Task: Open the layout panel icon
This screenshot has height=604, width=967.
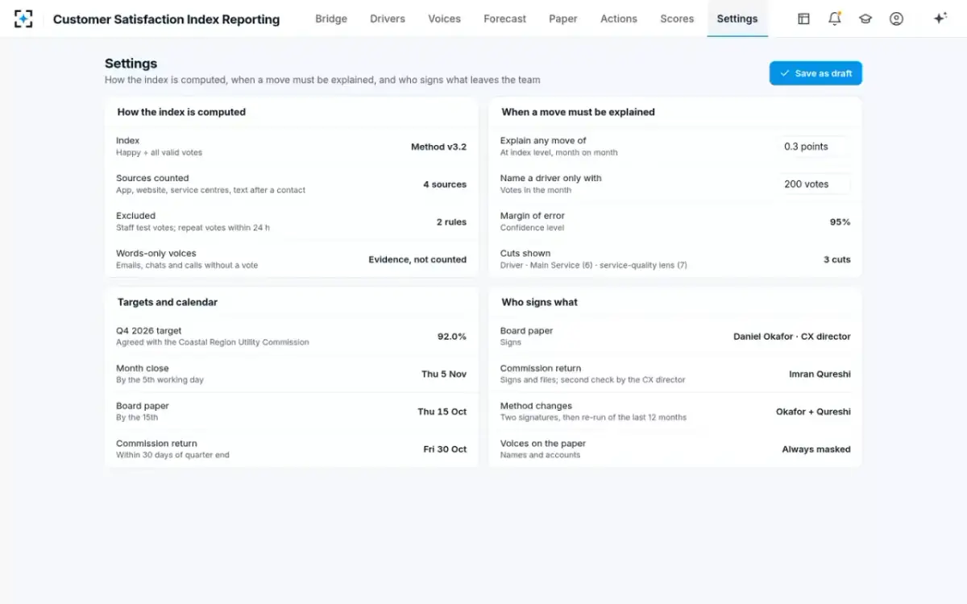Action: pos(803,19)
